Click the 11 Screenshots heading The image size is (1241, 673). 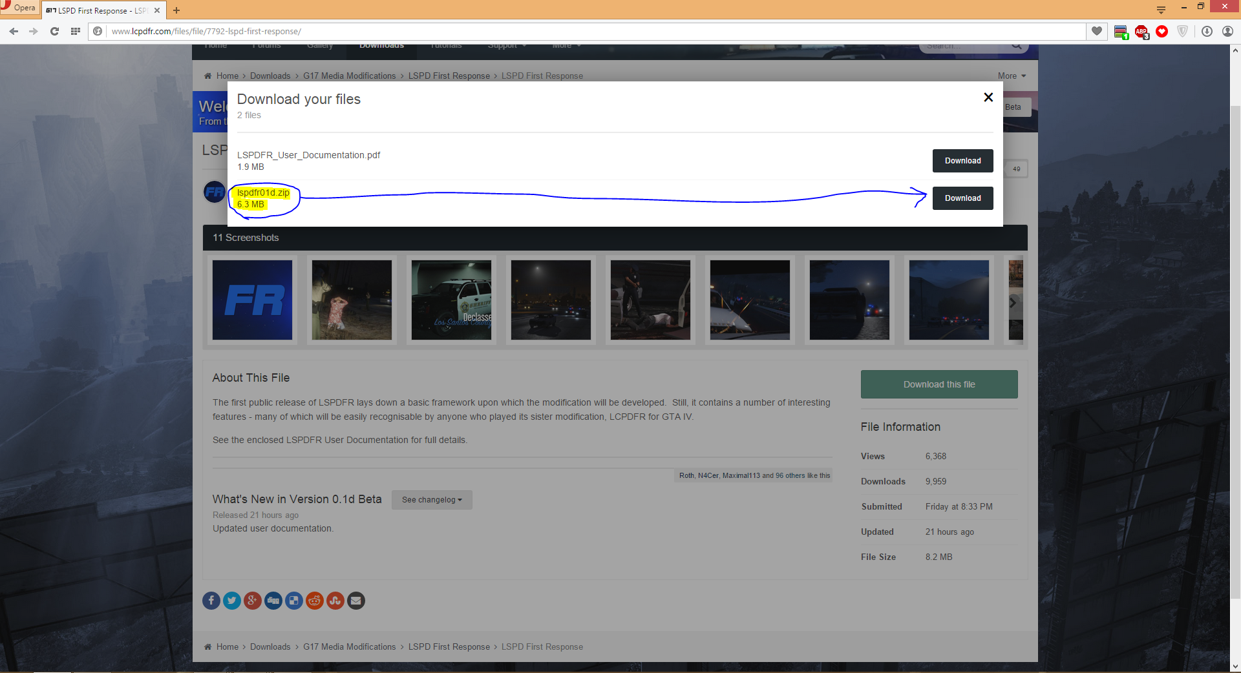(246, 238)
